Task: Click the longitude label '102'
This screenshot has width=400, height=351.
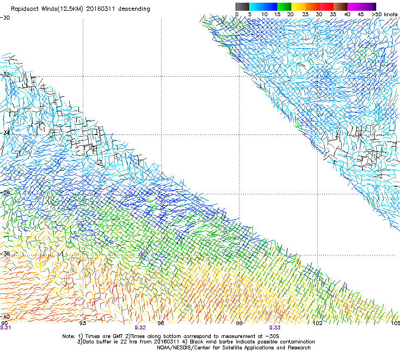Action: [x=318, y=323]
